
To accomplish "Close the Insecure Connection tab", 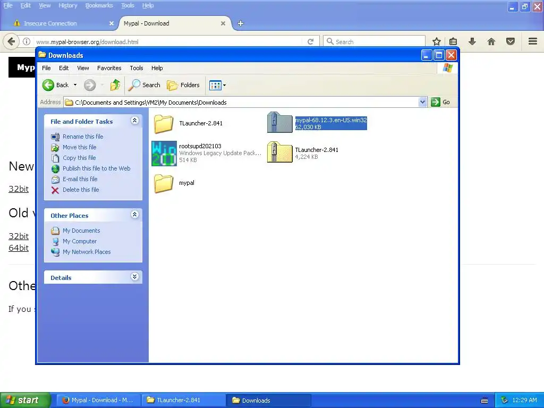I will [112, 23].
